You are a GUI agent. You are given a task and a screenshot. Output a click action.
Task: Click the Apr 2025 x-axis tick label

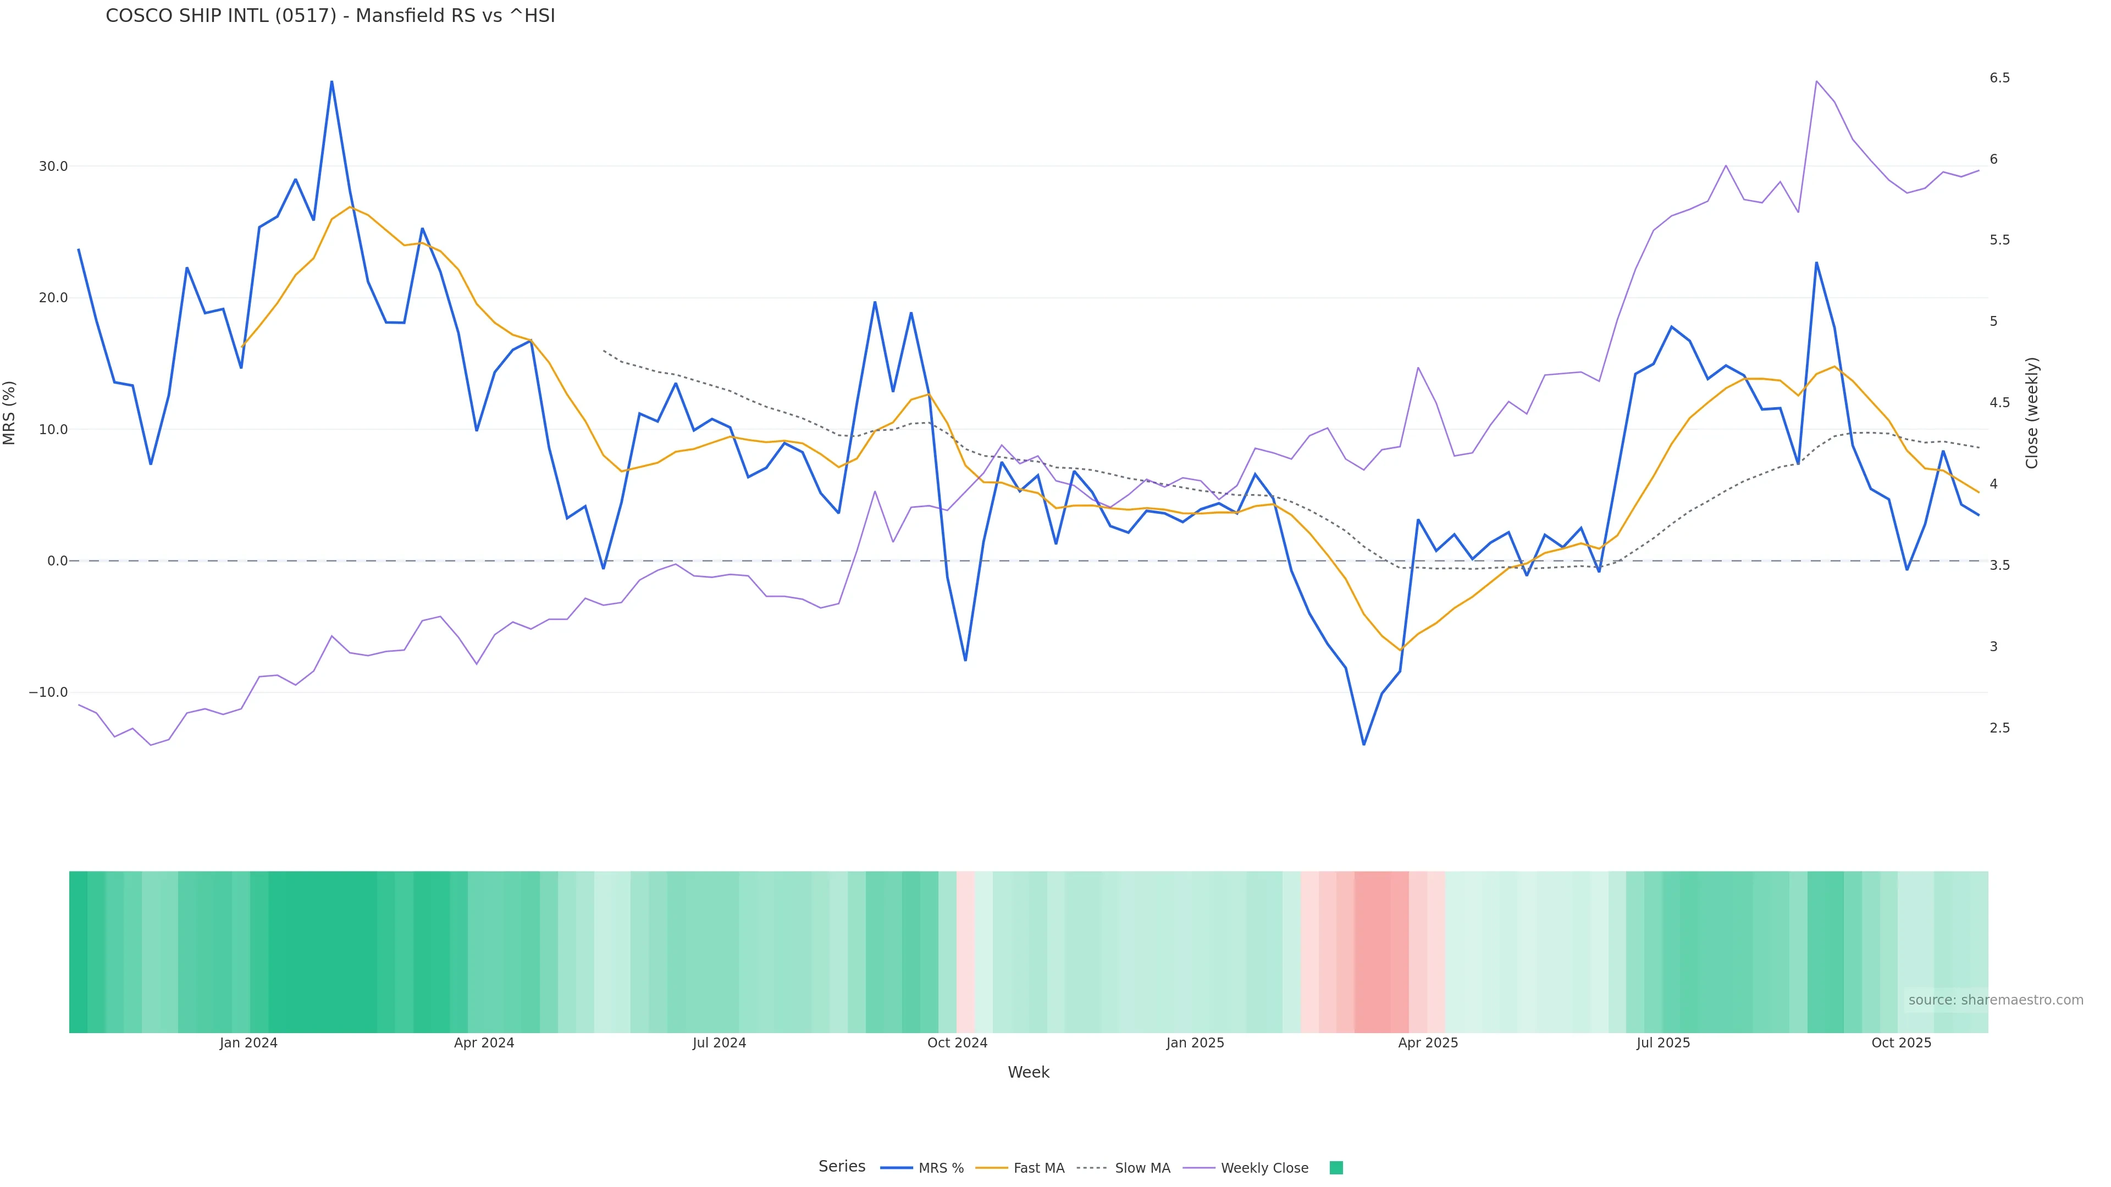(1428, 1043)
